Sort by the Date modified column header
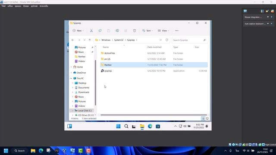This screenshot has width=276, height=155. pyautogui.click(x=154, y=47)
